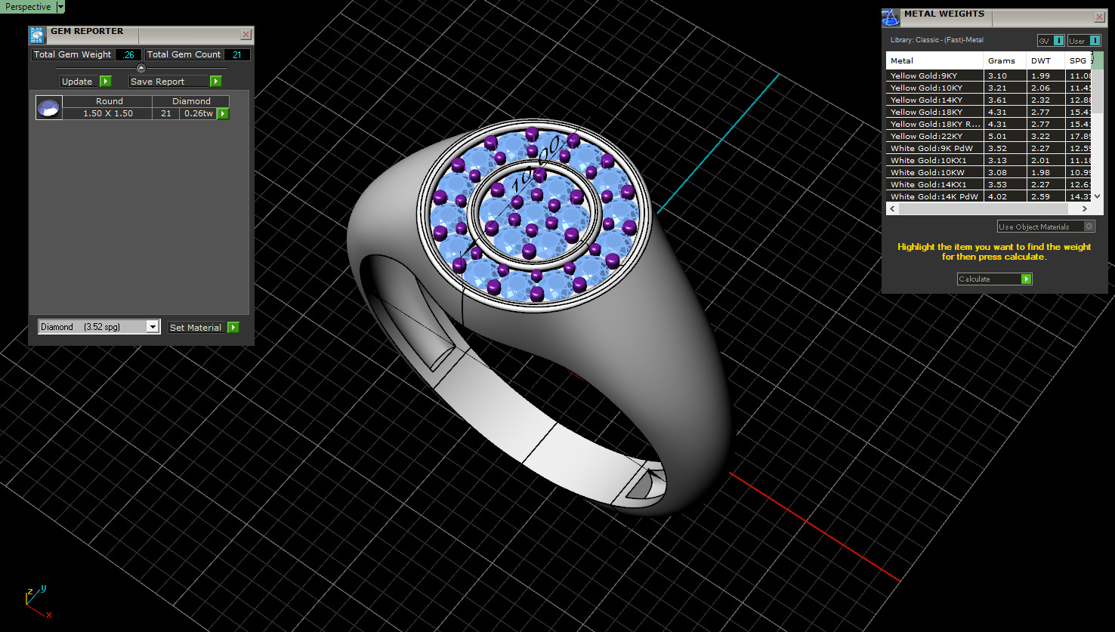Click the 1.50 X 1.50 size cell
Image resolution: width=1115 pixels, height=632 pixels.
(x=108, y=113)
